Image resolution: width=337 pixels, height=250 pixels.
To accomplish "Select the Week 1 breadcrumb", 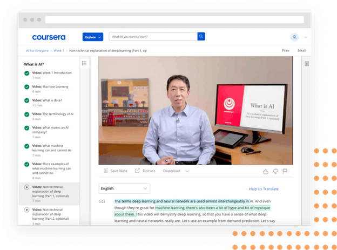I will coord(58,51).
